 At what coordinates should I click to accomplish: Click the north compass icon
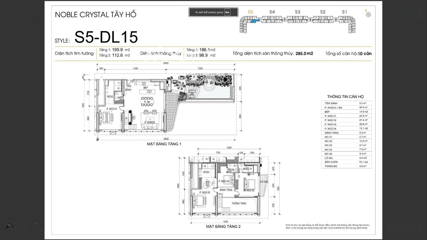tap(368, 15)
